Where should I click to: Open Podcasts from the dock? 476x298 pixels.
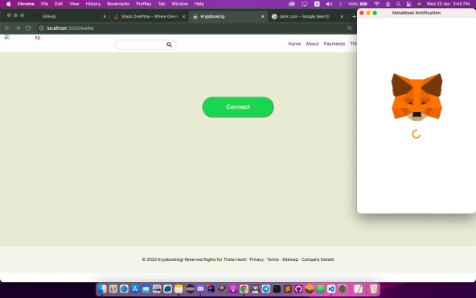pos(233,288)
